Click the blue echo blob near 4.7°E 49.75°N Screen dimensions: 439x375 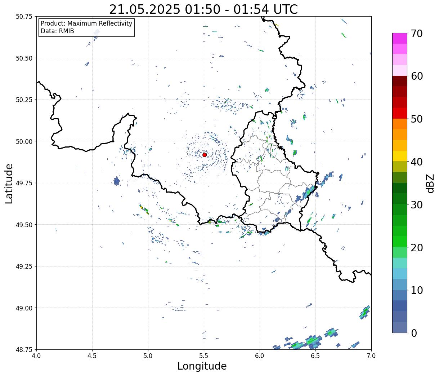[x=116, y=181]
